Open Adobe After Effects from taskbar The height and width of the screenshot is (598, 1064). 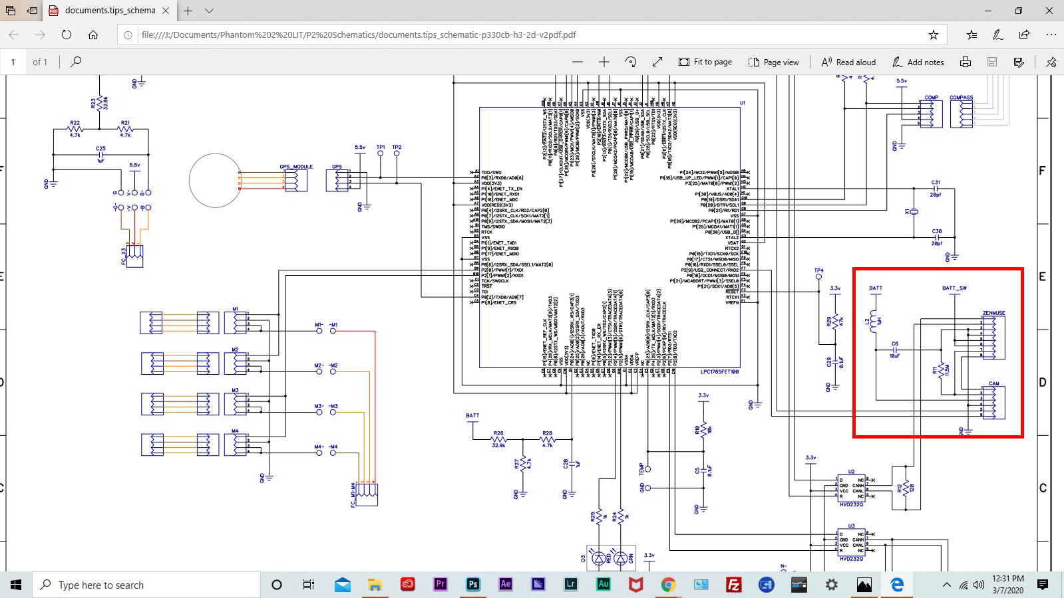coord(506,585)
